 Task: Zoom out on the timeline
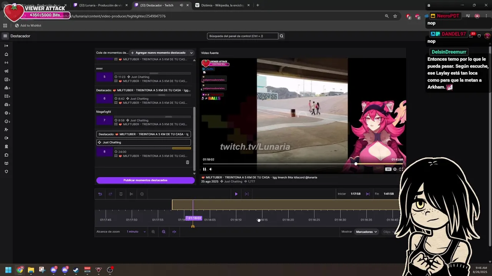164,232
